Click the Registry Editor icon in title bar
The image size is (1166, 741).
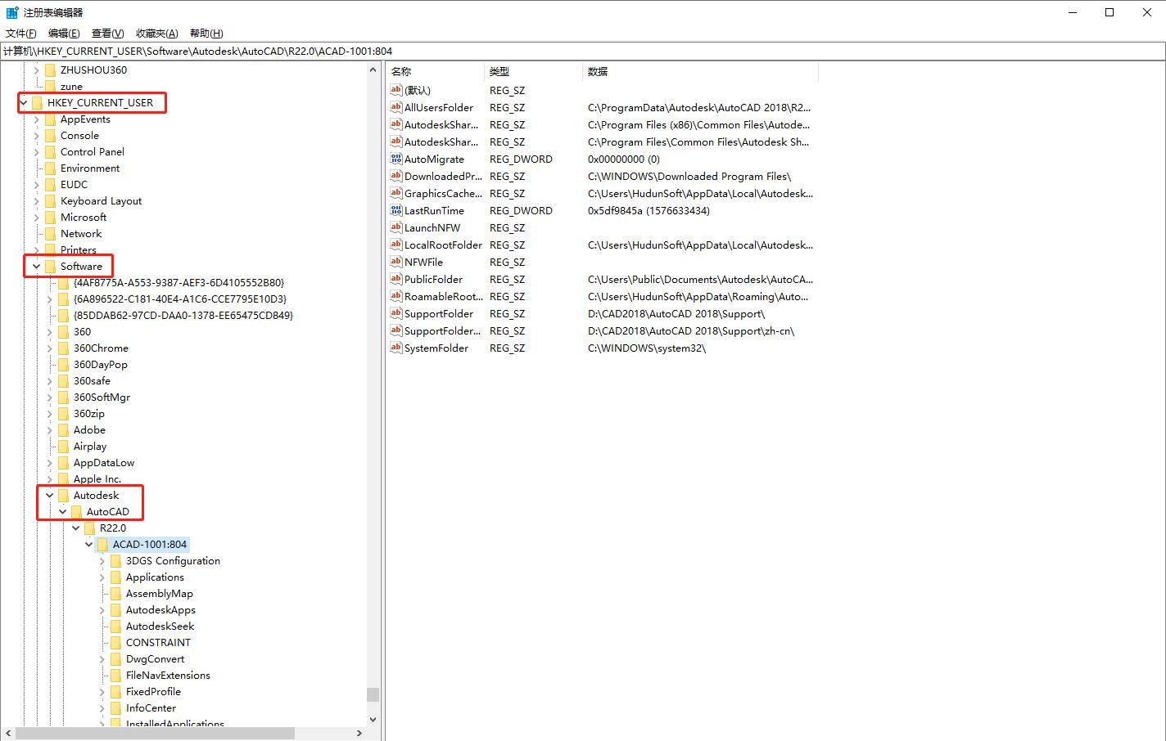click(11, 11)
